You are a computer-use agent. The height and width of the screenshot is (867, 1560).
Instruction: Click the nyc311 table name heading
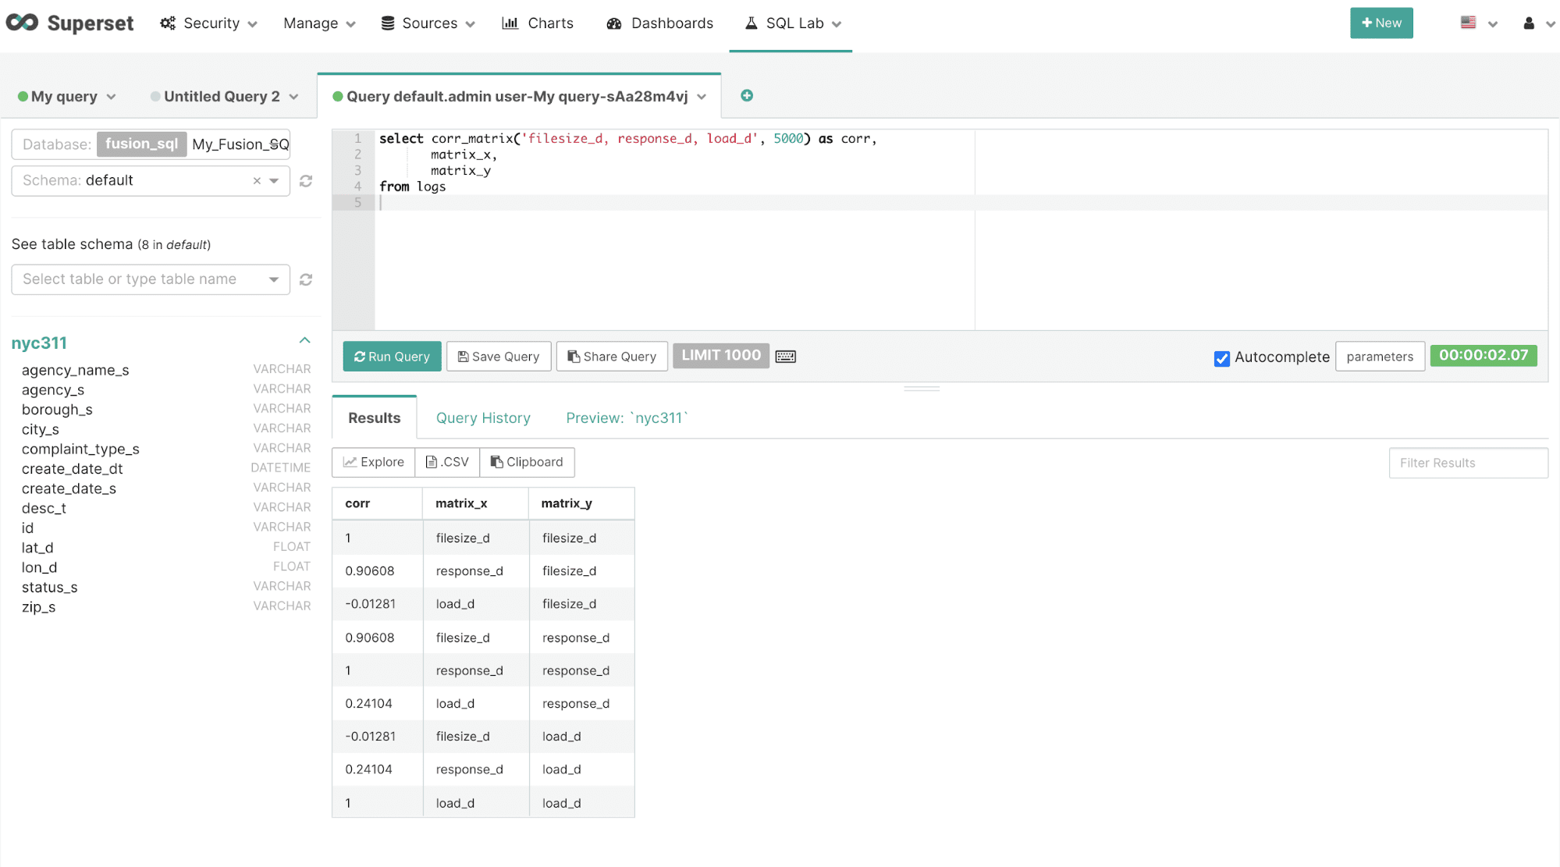click(x=39, y=343)
